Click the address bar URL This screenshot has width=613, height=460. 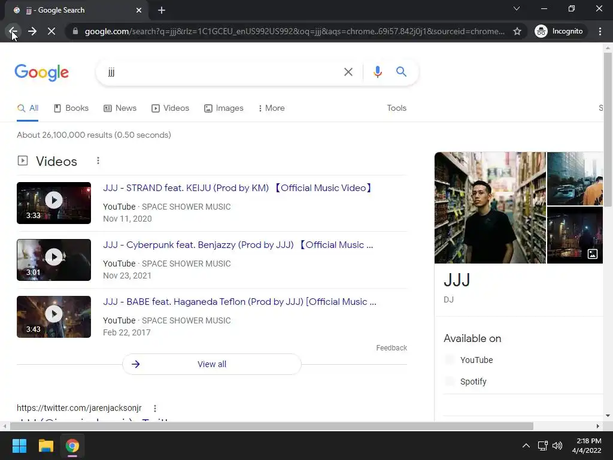pos(295,31)
